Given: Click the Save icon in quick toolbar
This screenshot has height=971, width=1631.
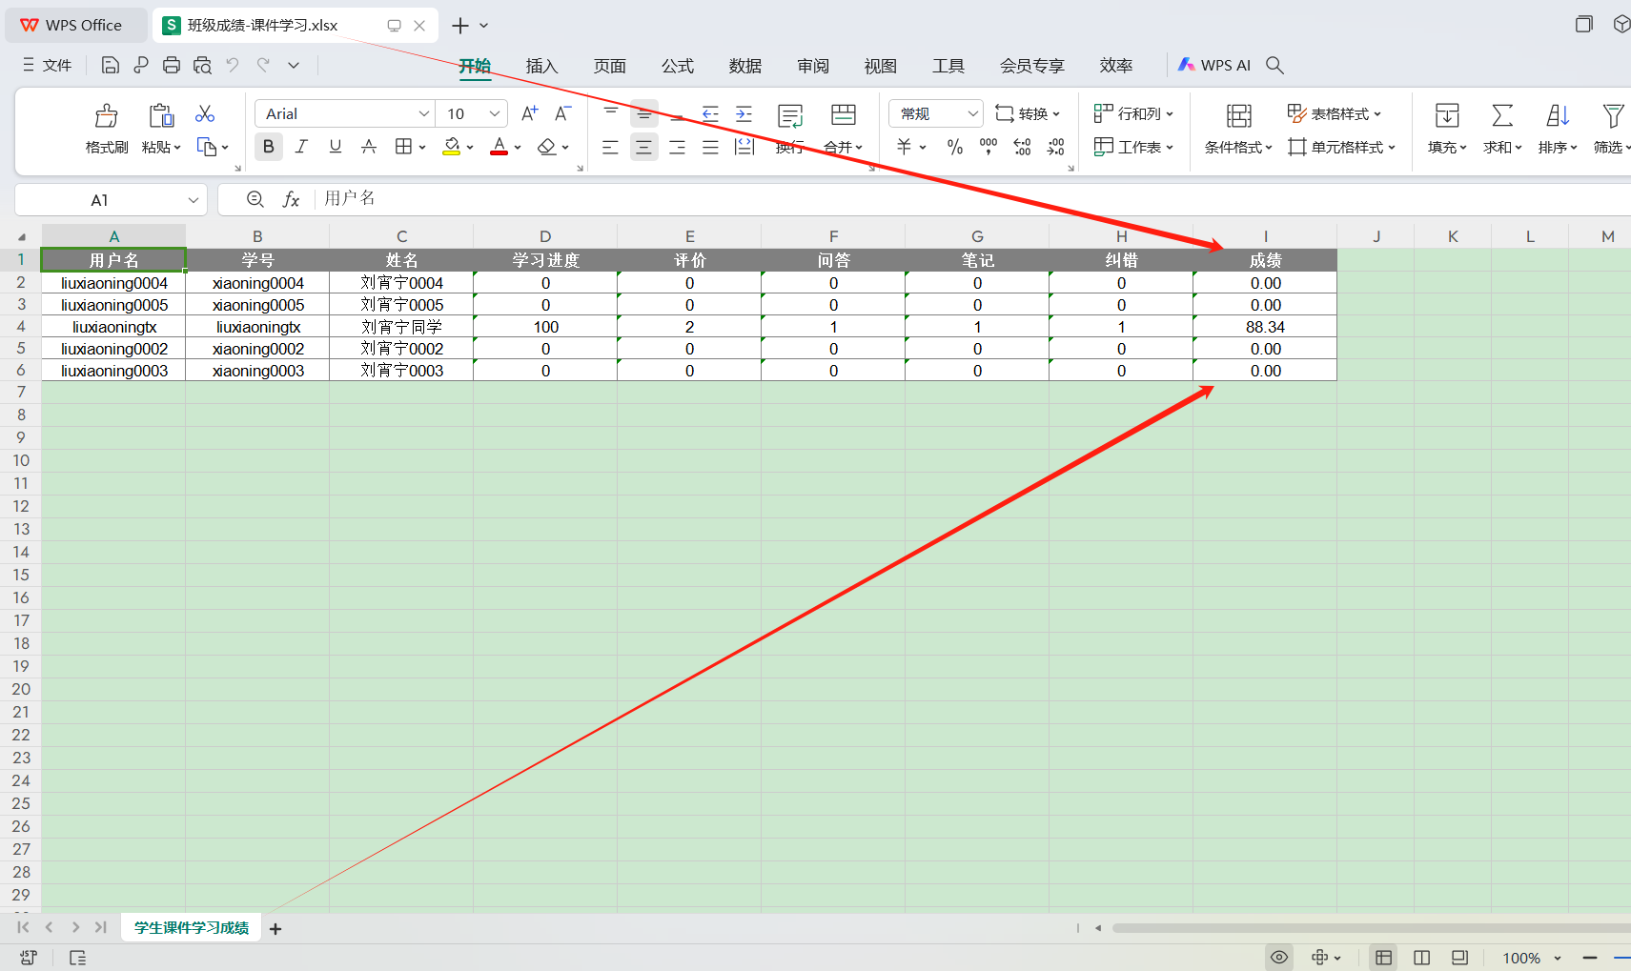Looking at the screenshot, I should (111, 65).
